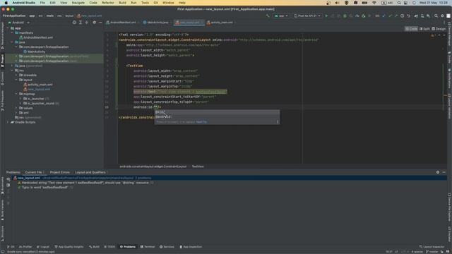The height and width of the screenshot is (254, 452).
Task: Switch editor to Split view
Action: pyautogui.click(x=424, y=29)
